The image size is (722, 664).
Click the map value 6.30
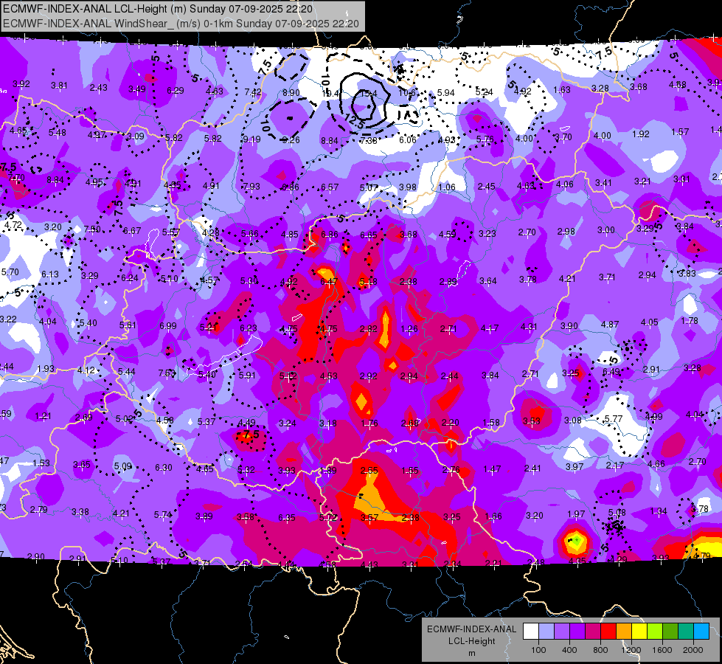click(x=164, y=467)
